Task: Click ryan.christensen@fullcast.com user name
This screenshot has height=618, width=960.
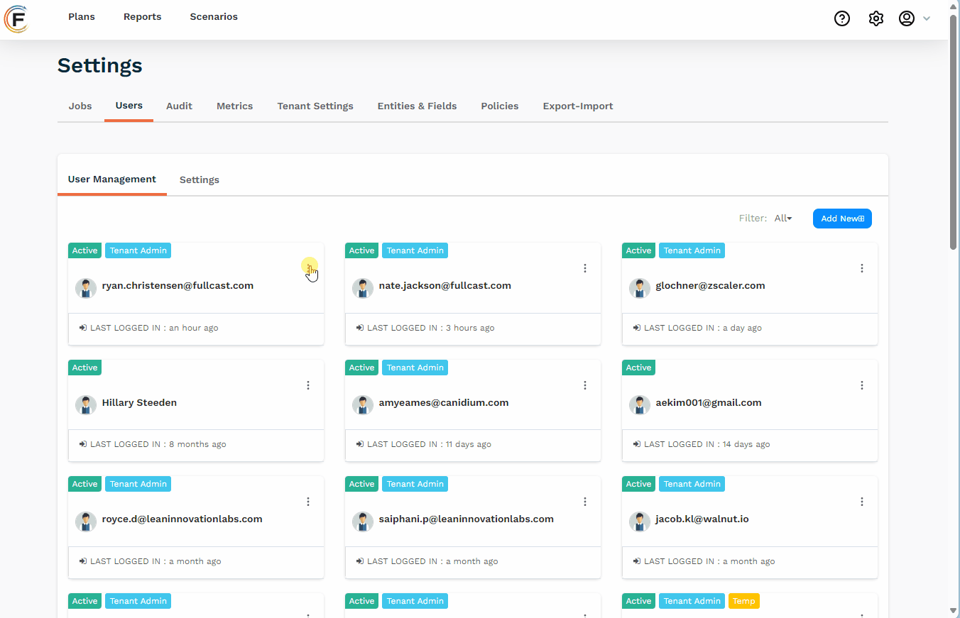Action: (178, 286)
